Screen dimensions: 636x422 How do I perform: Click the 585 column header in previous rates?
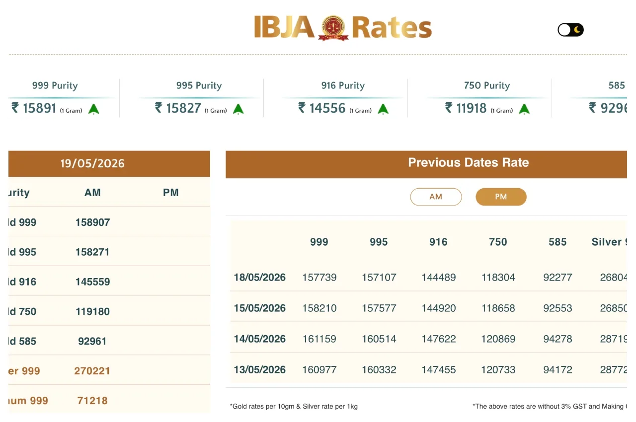pos(557,242)
